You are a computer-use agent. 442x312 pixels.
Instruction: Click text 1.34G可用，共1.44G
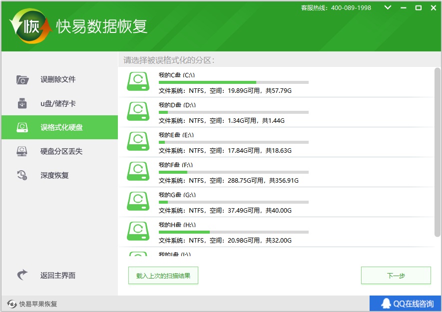click(x=256, y=121)
